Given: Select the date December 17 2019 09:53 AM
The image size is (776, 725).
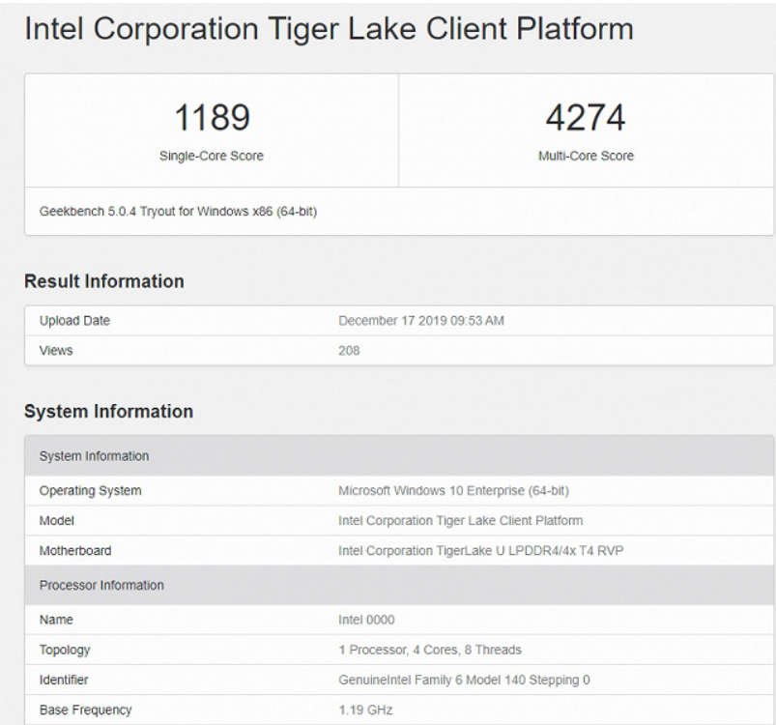Looking at the screenshot, I should click(x=421, y=321).
